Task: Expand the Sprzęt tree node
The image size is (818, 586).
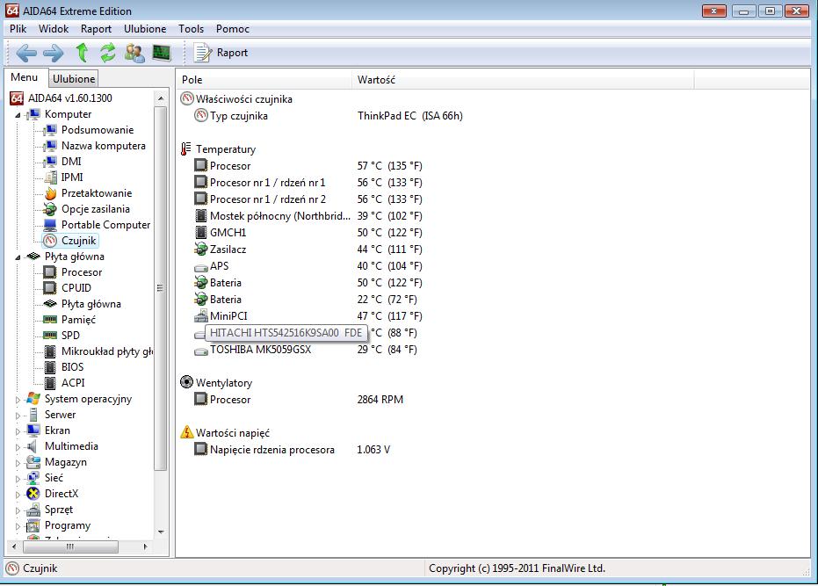Action: (18, 510)
